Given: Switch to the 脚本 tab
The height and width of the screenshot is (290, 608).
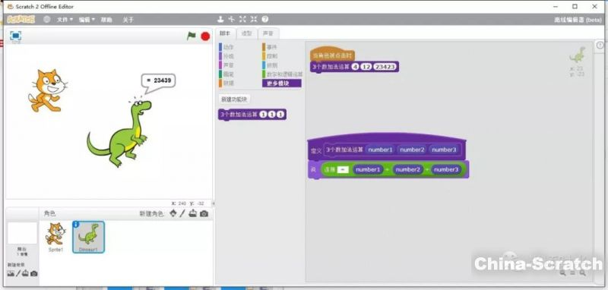Looking at the screenshot, I should pos(225,33).
